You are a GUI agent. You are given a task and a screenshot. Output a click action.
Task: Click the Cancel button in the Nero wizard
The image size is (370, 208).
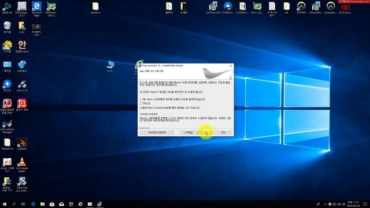click(223, 132)
